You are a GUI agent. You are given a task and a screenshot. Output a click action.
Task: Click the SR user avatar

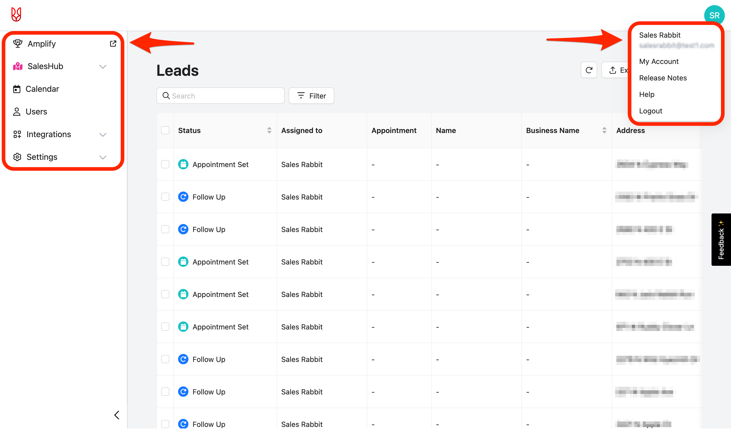coord(714,15)
